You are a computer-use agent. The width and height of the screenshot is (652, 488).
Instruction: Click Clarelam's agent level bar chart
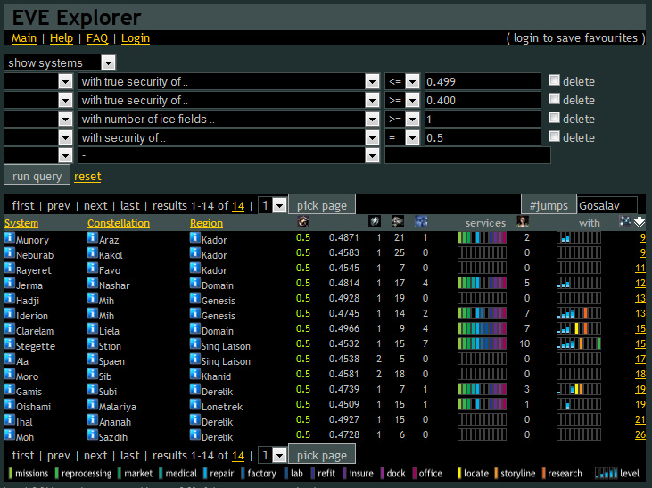(579, 328)
